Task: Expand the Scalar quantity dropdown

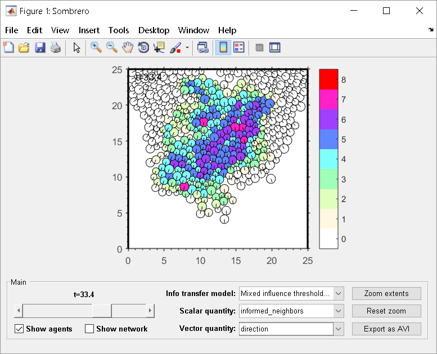Action: tap(339, 311)
